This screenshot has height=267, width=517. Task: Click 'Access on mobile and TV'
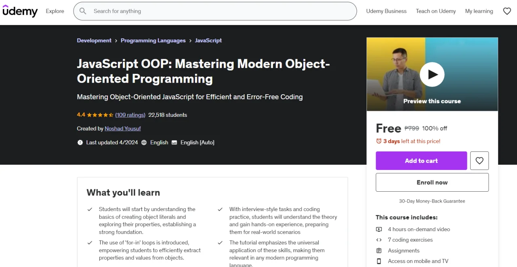[418, 261]
